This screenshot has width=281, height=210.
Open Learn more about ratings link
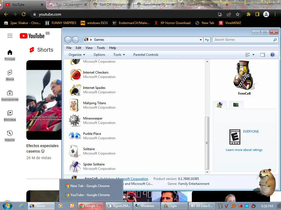pos(244,150)
